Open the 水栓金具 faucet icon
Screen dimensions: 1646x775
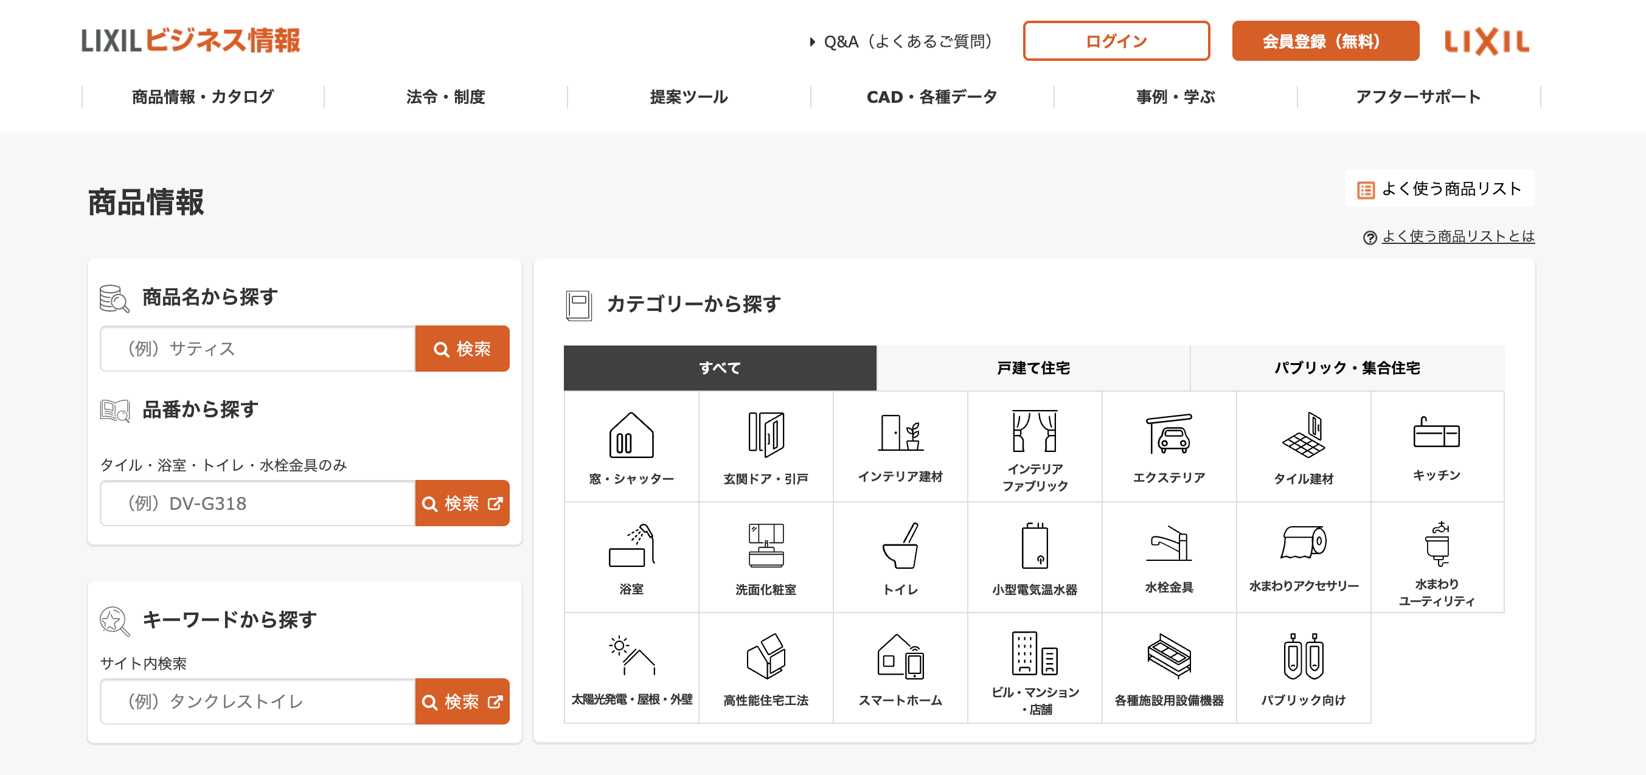[1169, 544]
